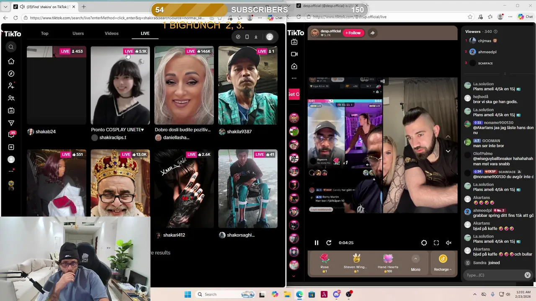Switch to Top search tab
Screen dimensions: 536x301
click(x=44, y=33)
